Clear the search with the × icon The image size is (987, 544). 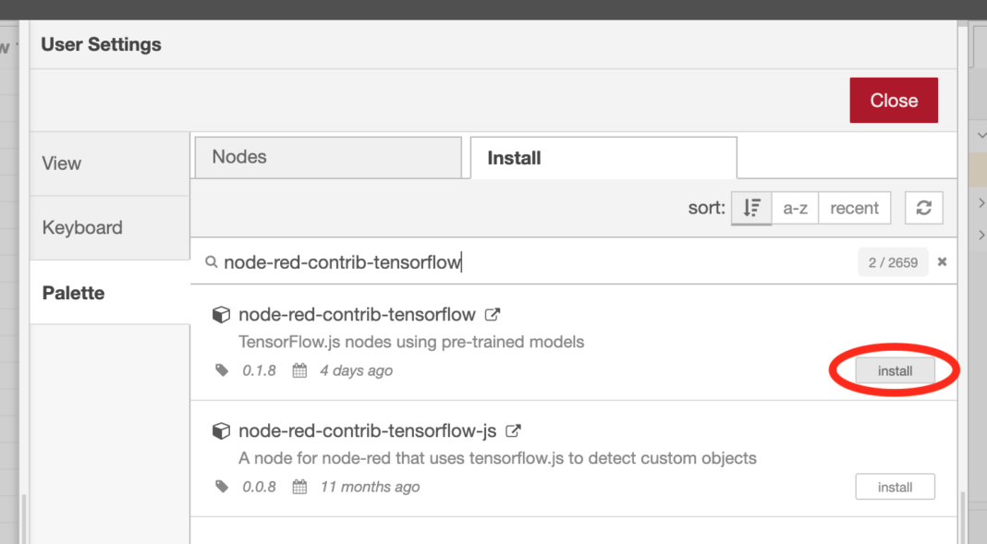[x=942, y=262]
